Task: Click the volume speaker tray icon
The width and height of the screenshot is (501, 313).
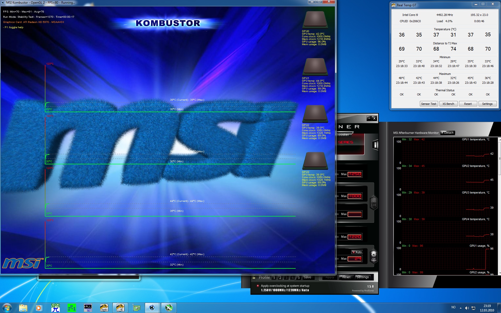Action: click(467, 308)
